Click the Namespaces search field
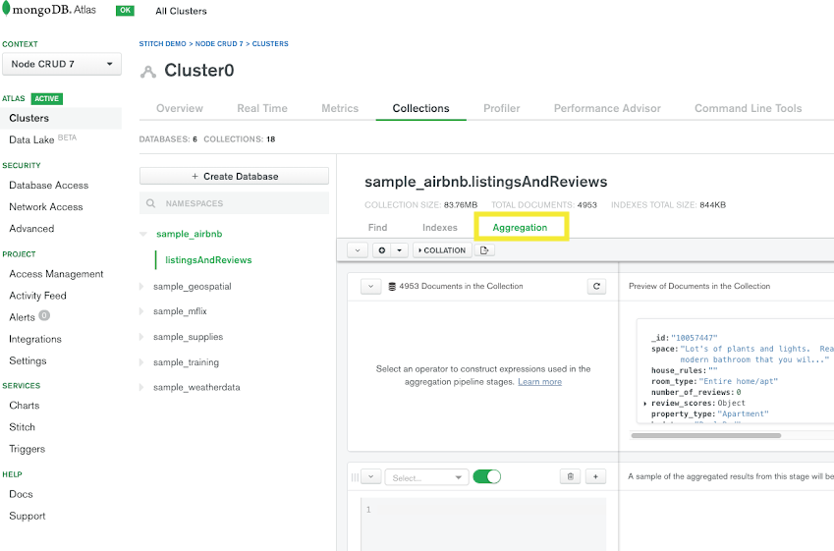 pos(234,203)
